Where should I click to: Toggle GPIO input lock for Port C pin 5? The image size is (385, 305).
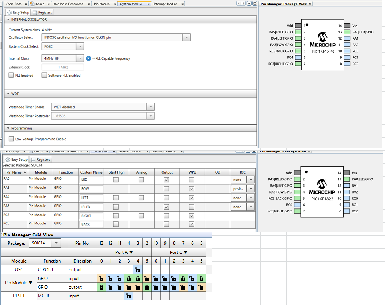(201, 278)
